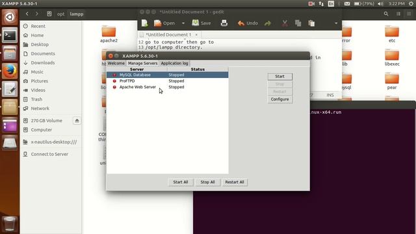Open Trash from the launcher
Screen dimensions: 416x234
click(x=10, y=224)
